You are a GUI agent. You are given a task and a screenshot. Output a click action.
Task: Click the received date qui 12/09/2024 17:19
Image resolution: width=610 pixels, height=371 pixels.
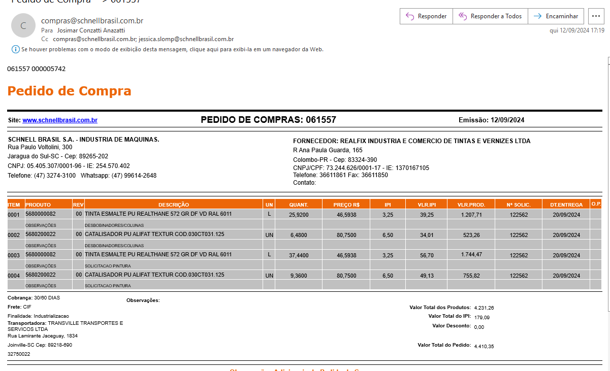pyautogui.click(x=577, y=30)
